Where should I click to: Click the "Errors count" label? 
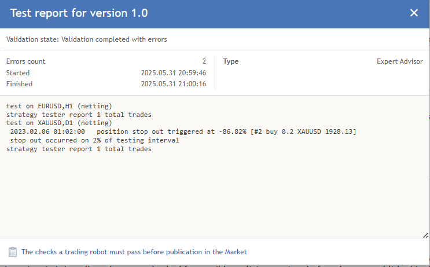click(x=25, y=61)
